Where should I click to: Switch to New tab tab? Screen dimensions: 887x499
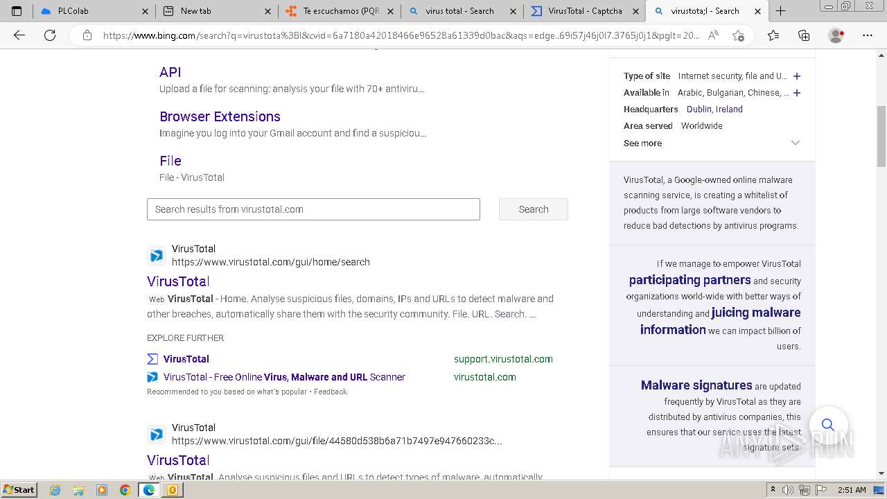pos(217,11)
